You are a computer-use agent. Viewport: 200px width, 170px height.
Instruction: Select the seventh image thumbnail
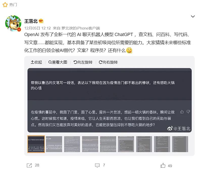(144, 144)
